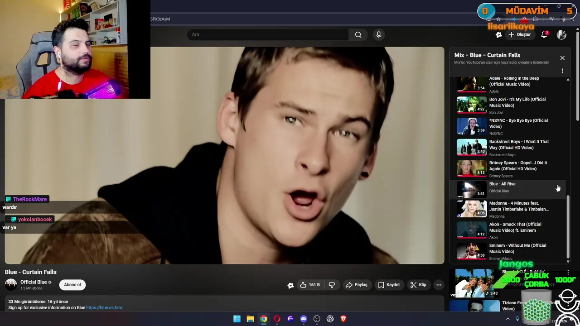
Task: Pause the Curtain Falls video player
Action: click(225, 155)
